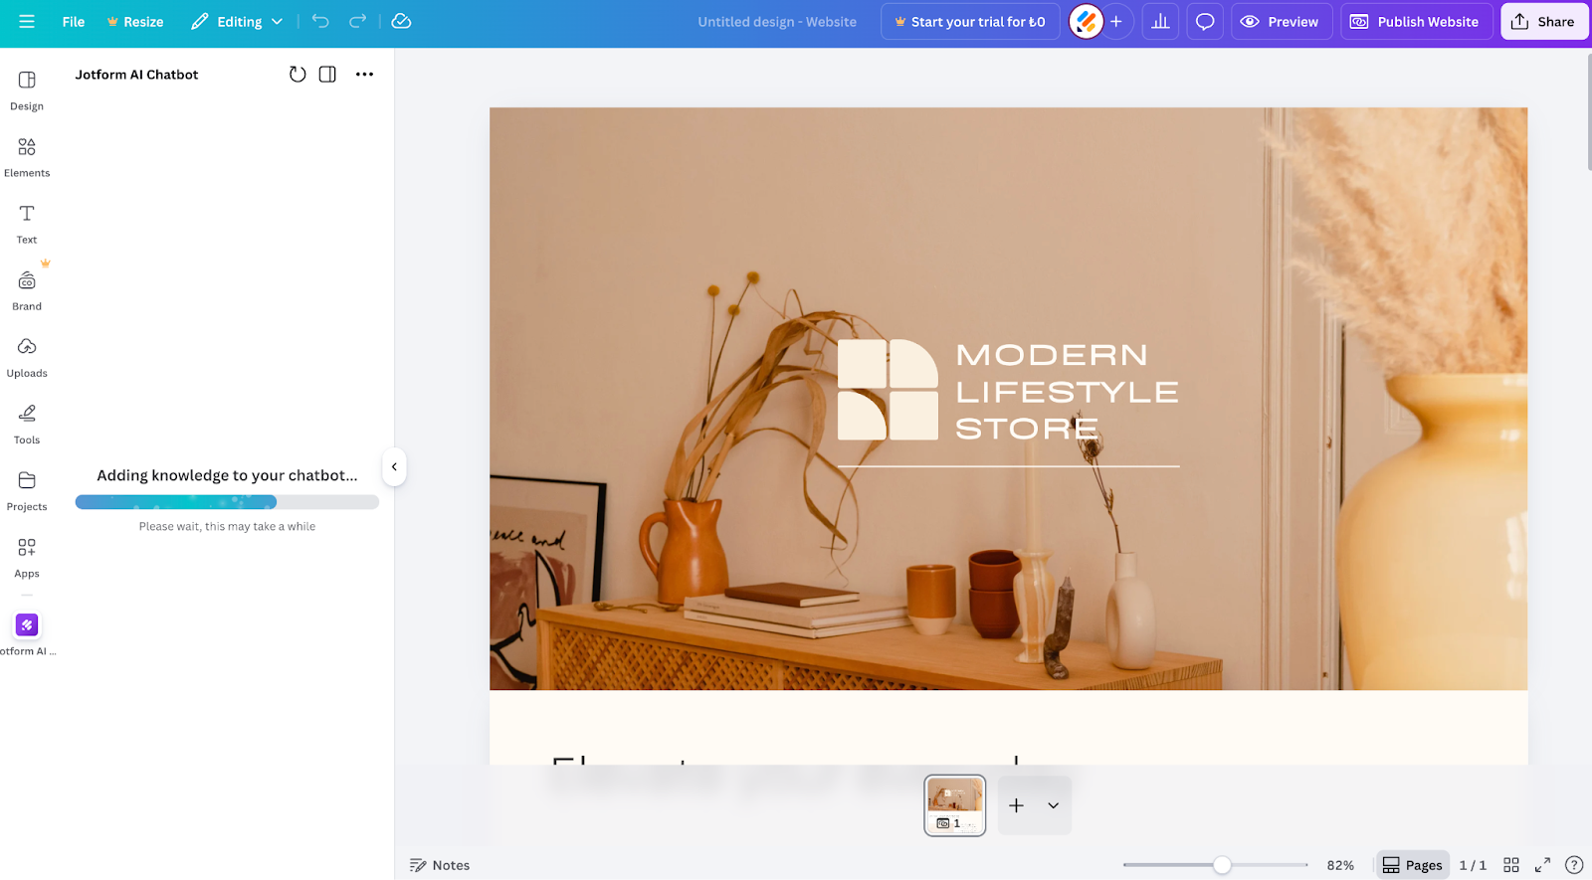
Task: Select the Modern Lifestyle Store heading
Action: click(1067, 392)
